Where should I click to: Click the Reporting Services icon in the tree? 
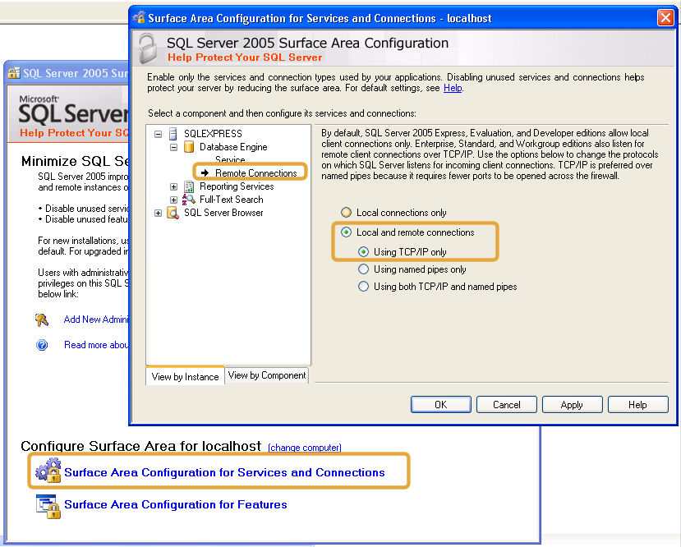[x=188, y=186]
